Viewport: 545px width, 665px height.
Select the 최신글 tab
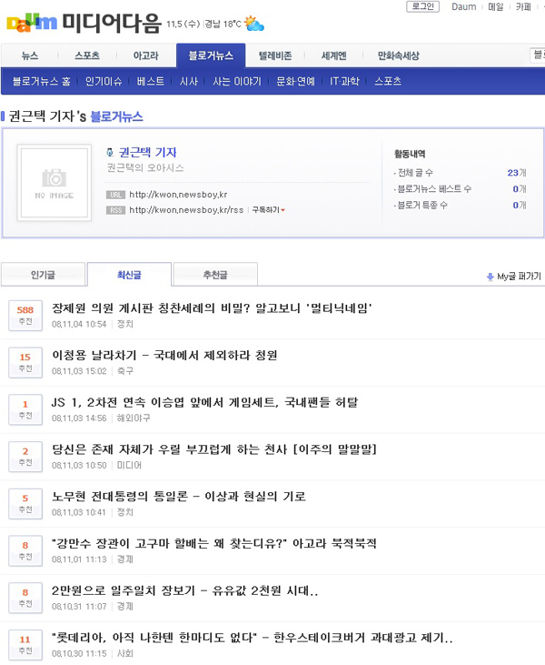[129, 275]
